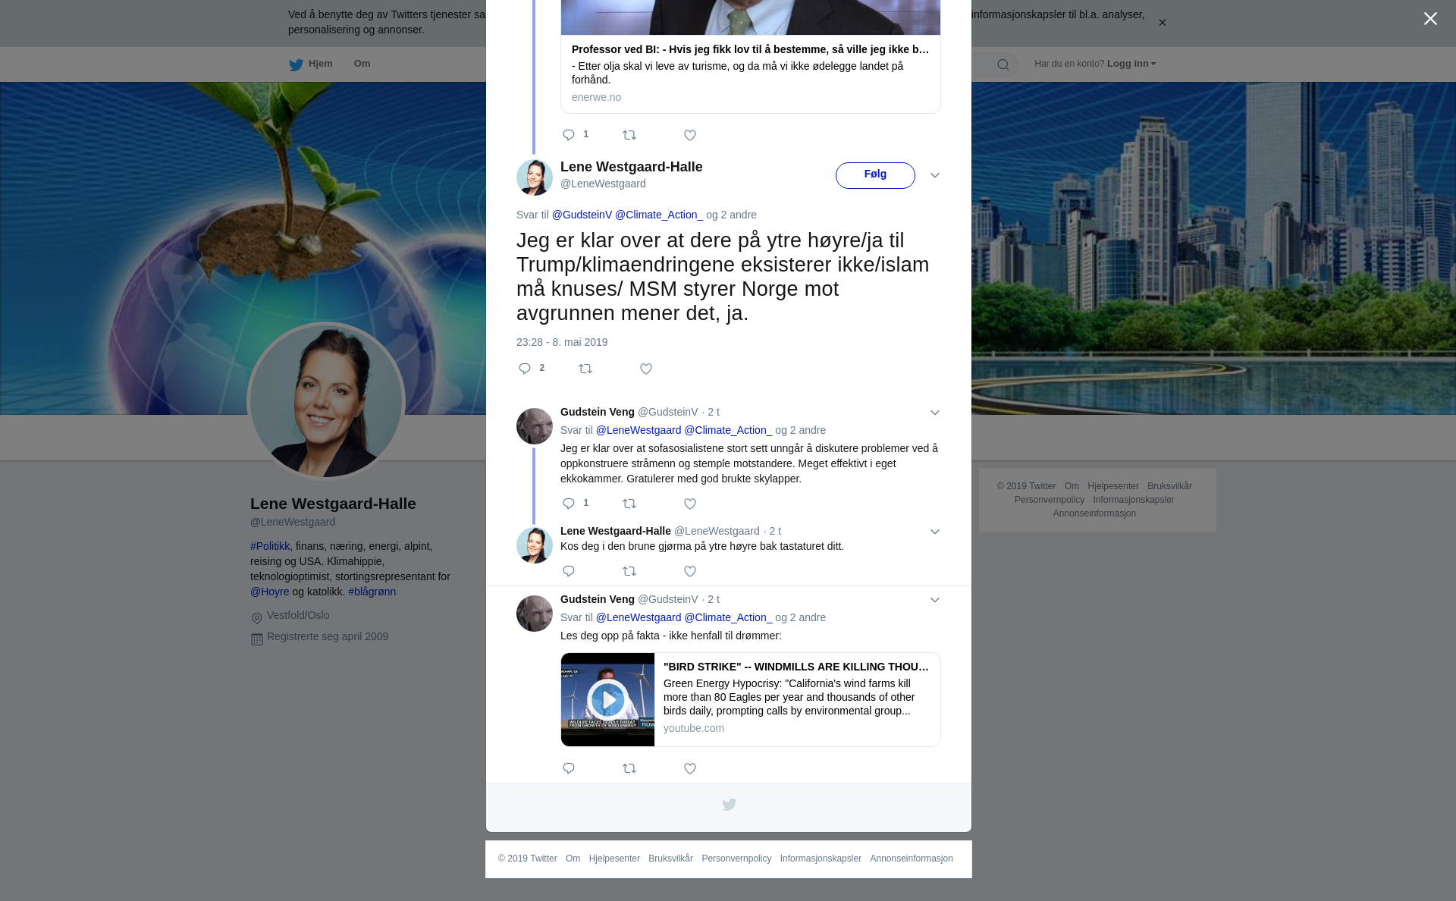
Task: Open the #Politikk hashtag in the bio
Action: point(270,546)
